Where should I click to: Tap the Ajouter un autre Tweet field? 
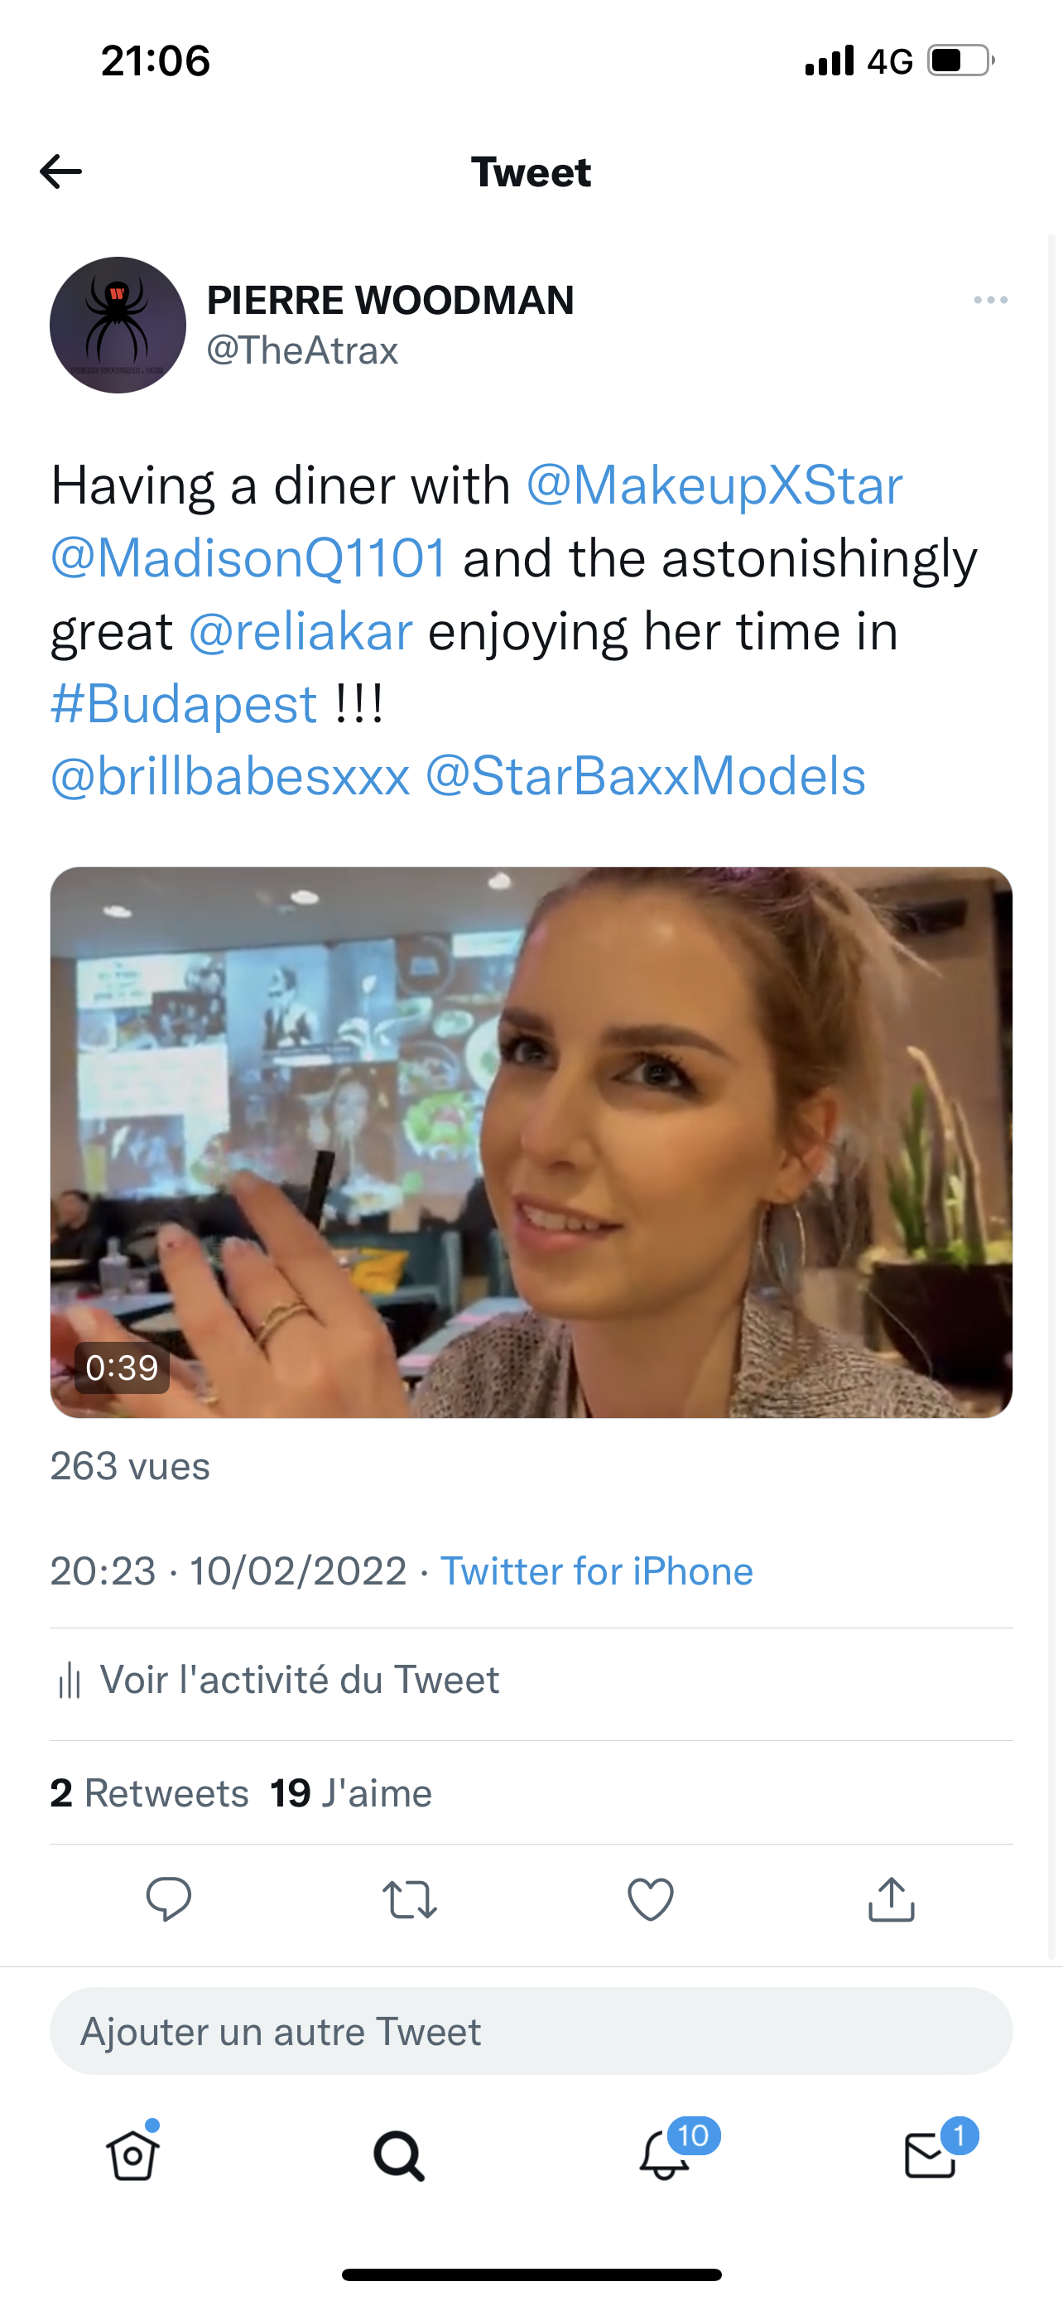(x=531, y=2031)
